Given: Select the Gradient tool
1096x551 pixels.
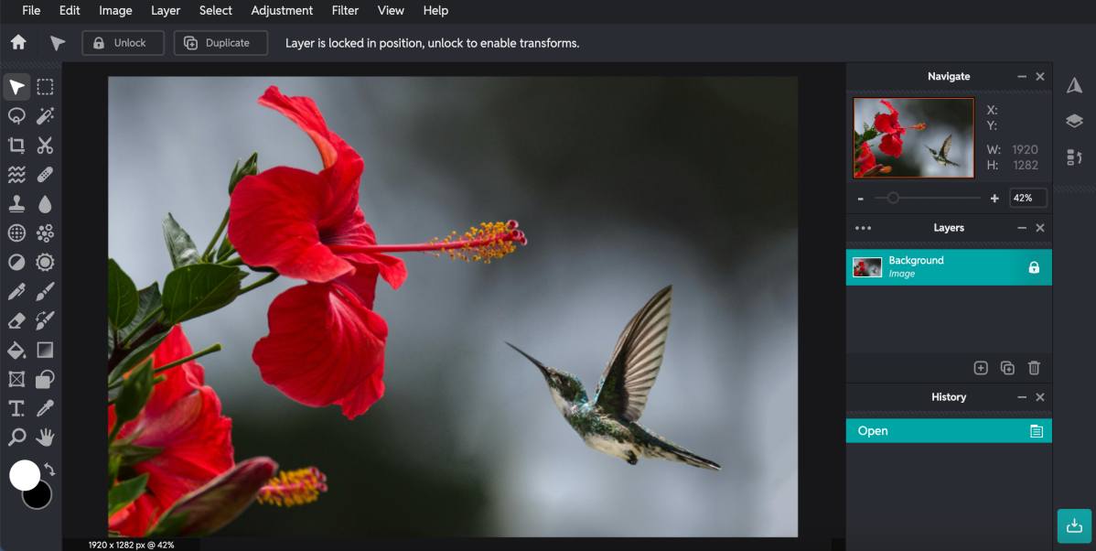Looking at the screenshot, I should [45, 350].
